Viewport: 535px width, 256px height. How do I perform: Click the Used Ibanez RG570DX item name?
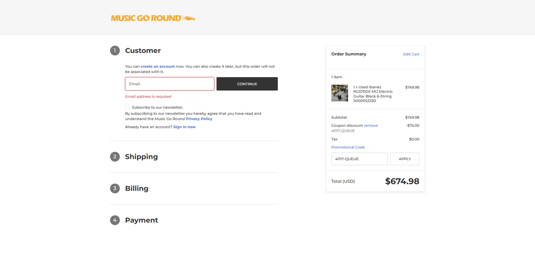click(373, 94)
